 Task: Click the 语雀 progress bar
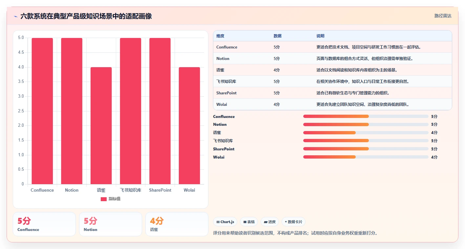click(x=366, y=133)
